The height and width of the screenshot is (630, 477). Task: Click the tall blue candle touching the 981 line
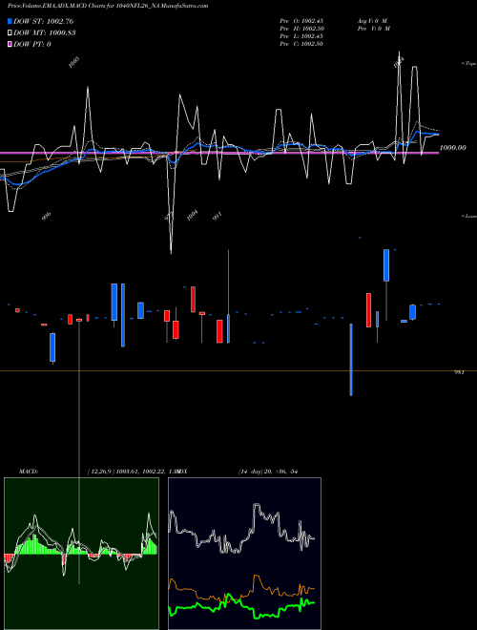[351, 360]
